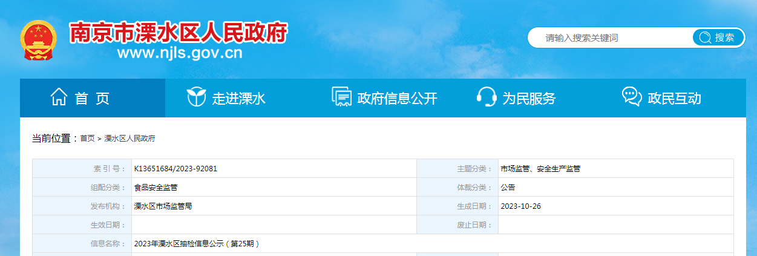The image size is (757, 256).
Task: Click the 搜索 search button
Action: [x=719, y=38]
